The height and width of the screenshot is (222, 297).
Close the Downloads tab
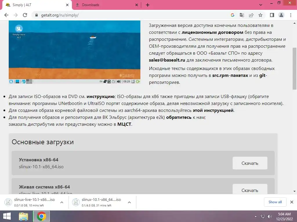pyautogui.click(x=137, y=5)
